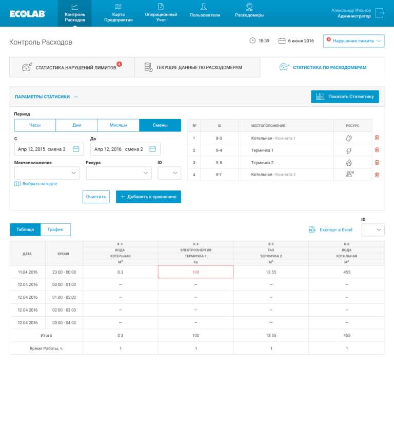Screen dimensions: 394x444
Task: Click the Расходомеры navigation icon
Action: tap(249, 7)
